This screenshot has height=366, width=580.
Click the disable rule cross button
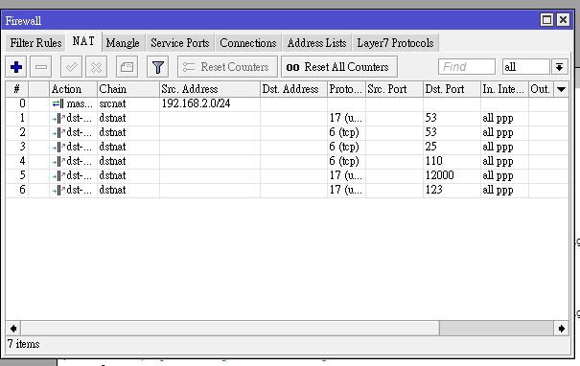tap(96, 67)
